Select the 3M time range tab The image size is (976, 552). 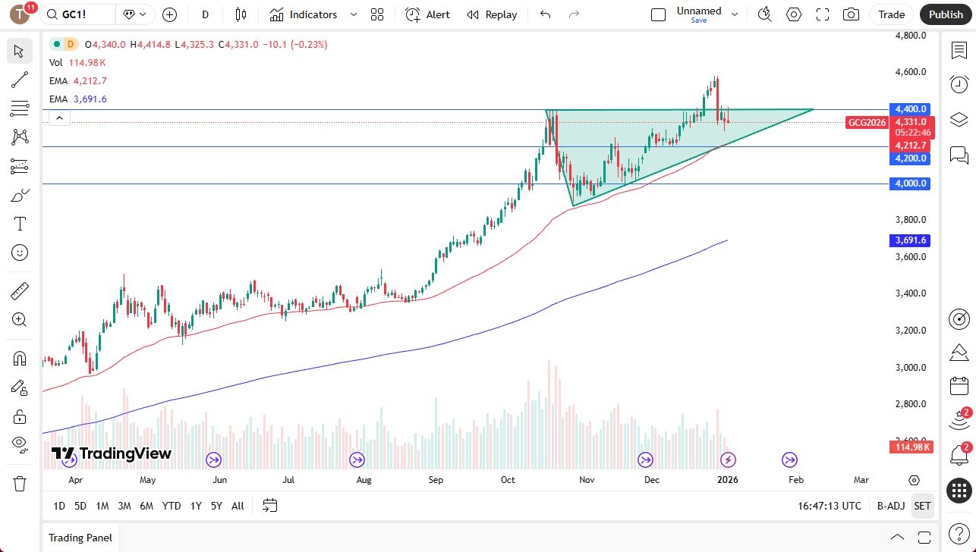124,506
